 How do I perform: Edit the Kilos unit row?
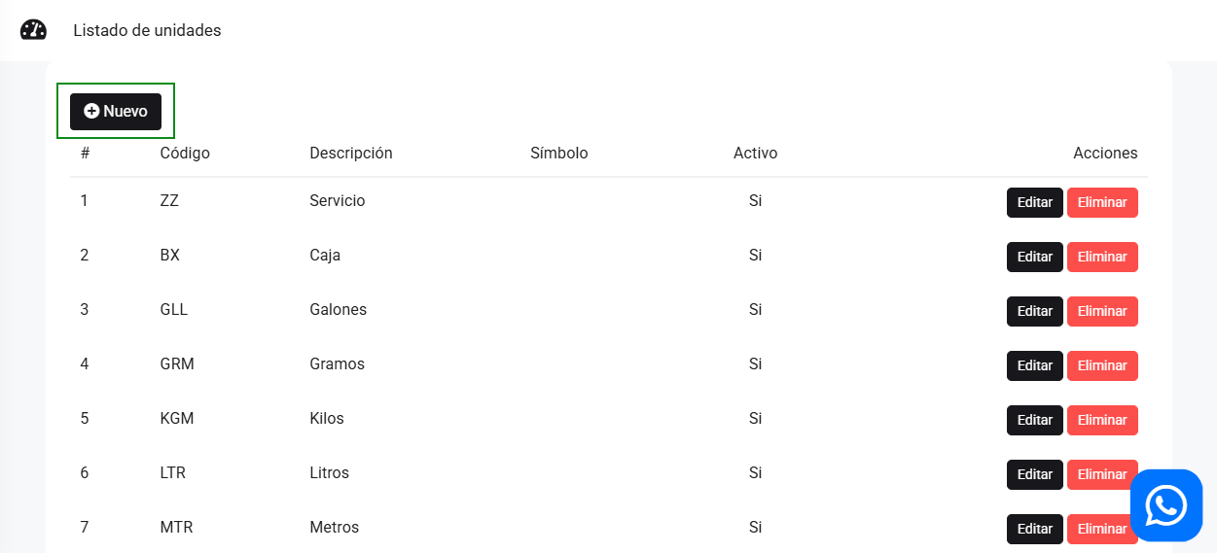point(1034,421)
